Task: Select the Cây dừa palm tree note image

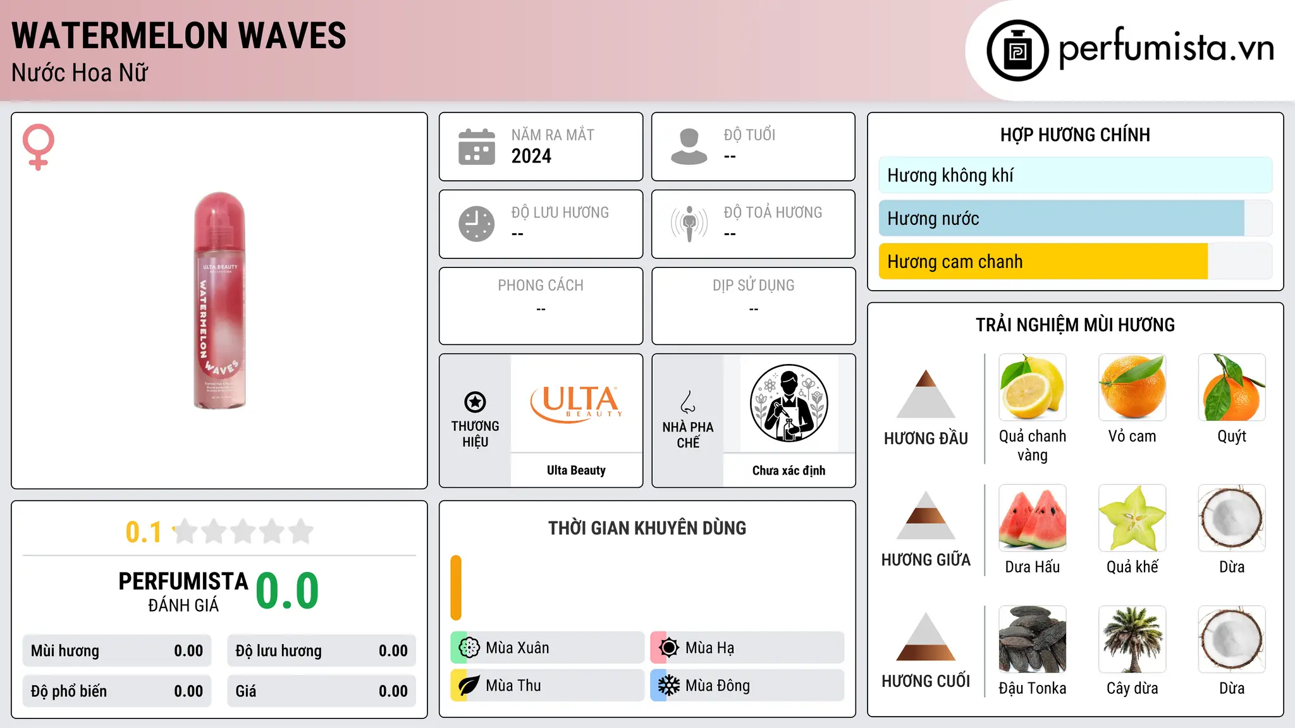Action: point(1132,640)
